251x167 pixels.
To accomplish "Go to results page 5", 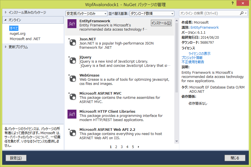I will pos(133,147).
